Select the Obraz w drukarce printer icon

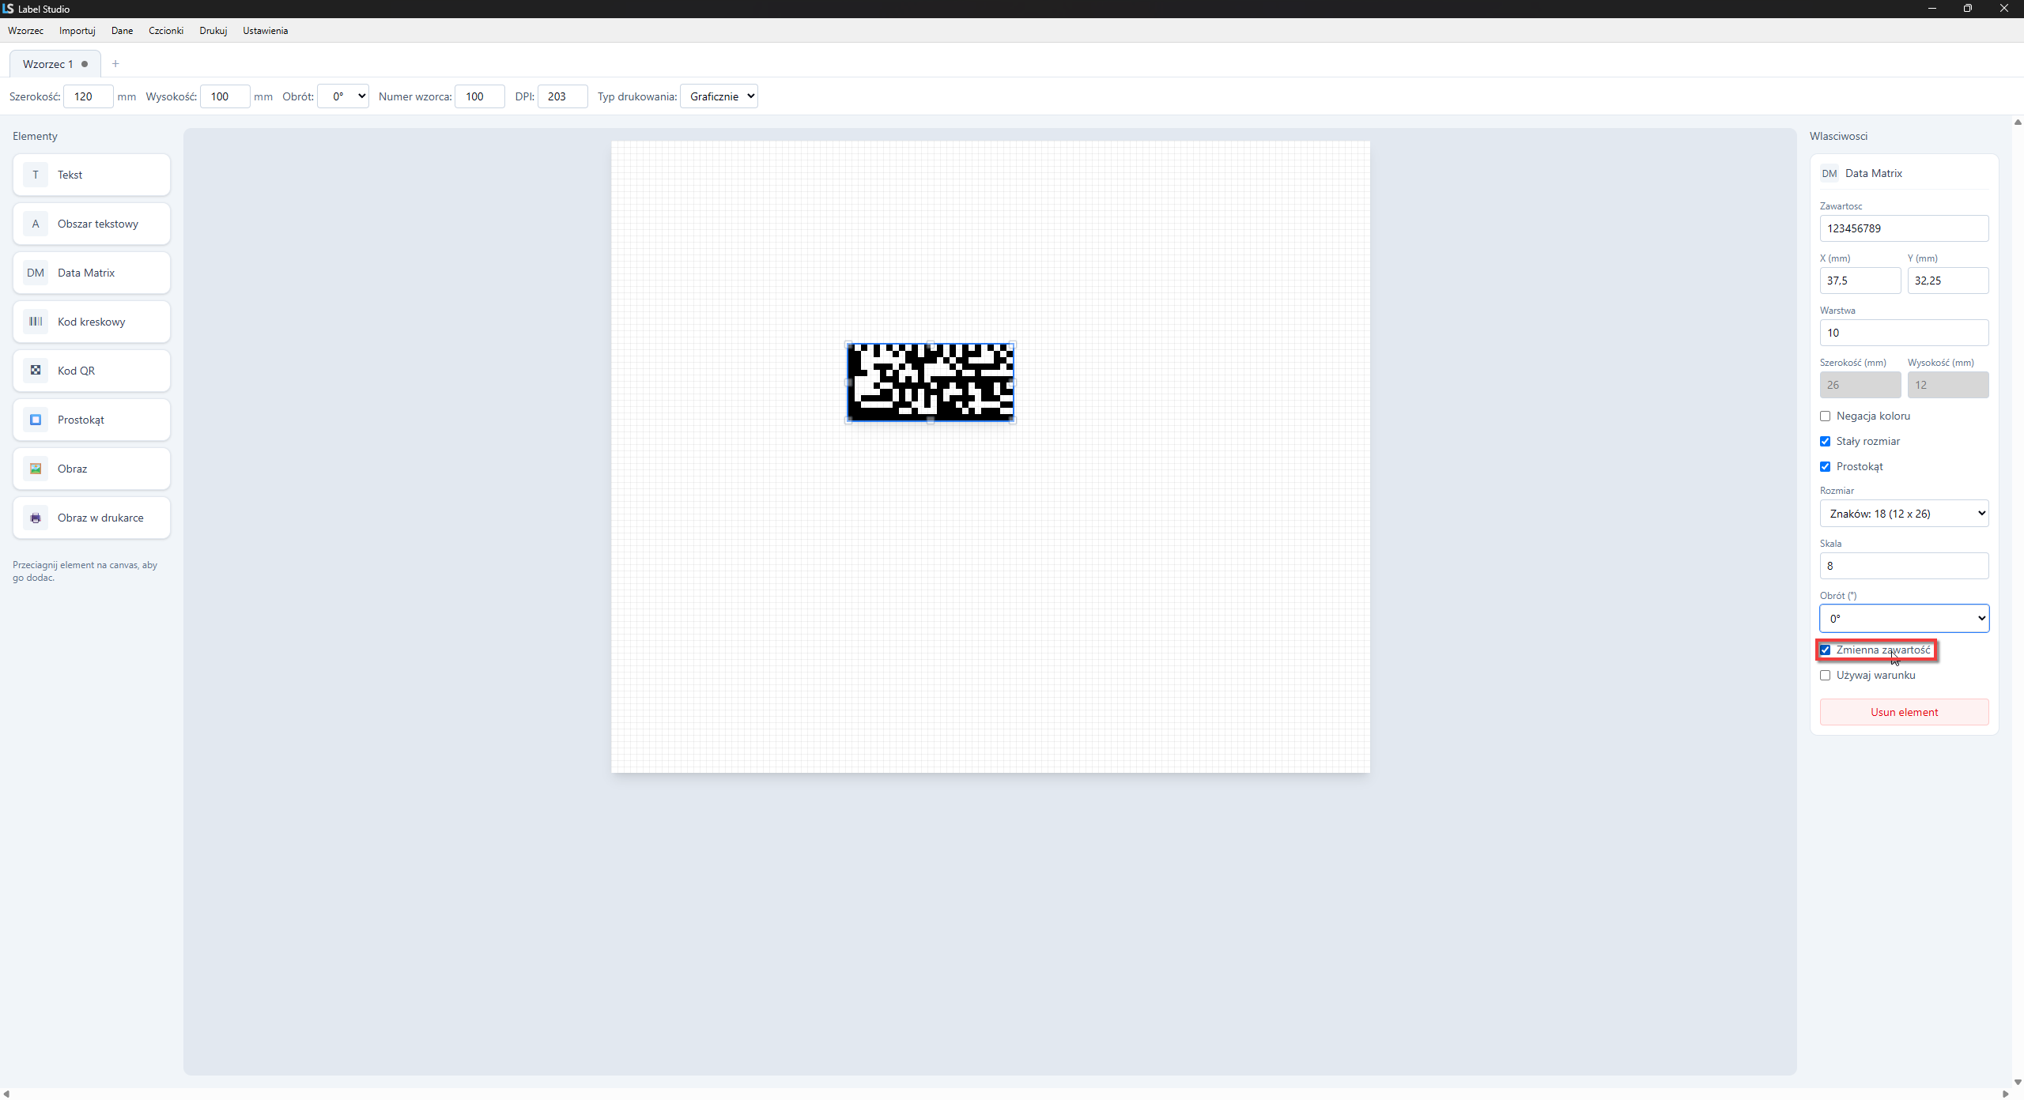click(x=36, y=518)
